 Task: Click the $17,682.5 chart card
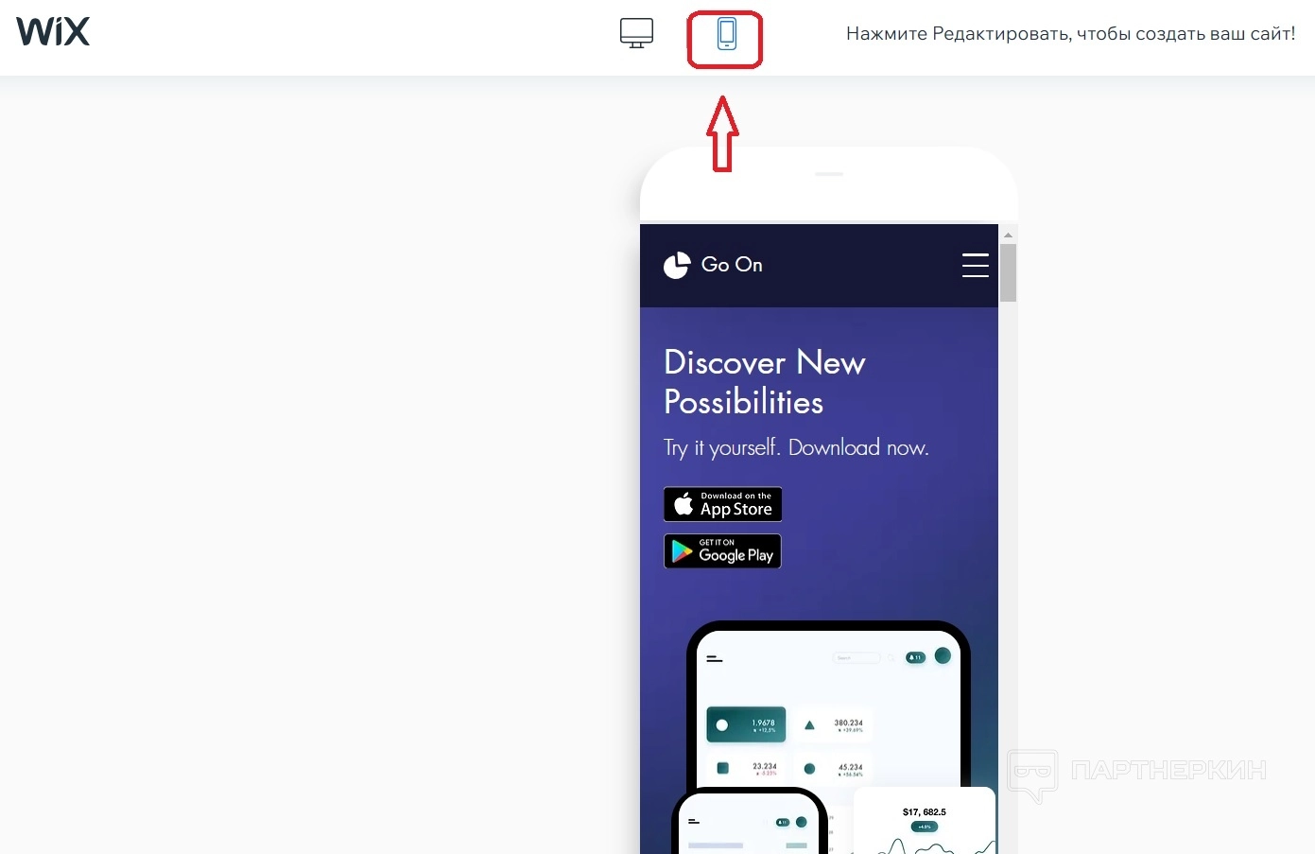[x=924, y=821]
